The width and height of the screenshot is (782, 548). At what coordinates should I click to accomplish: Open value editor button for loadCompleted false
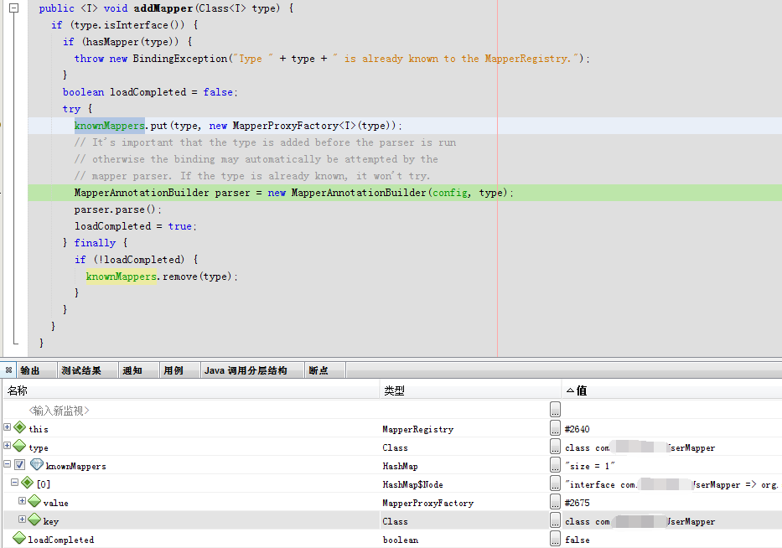pyautogui.click(x=555, y=539)
